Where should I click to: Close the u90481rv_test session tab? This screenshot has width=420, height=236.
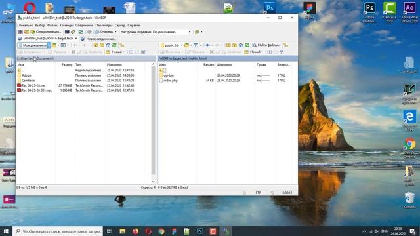point(76,39)
